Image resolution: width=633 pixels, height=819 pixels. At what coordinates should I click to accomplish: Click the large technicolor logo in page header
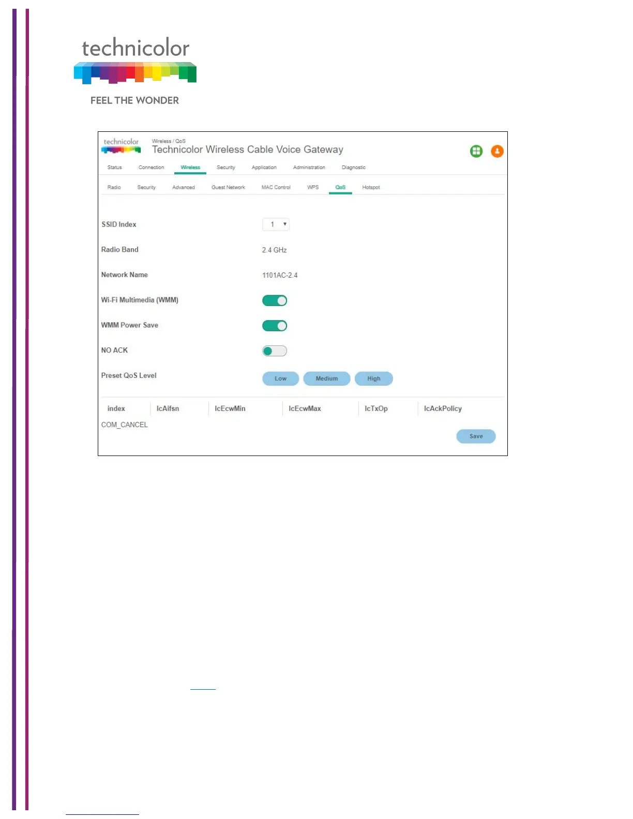pyautogui.click(x=135, y=71)
